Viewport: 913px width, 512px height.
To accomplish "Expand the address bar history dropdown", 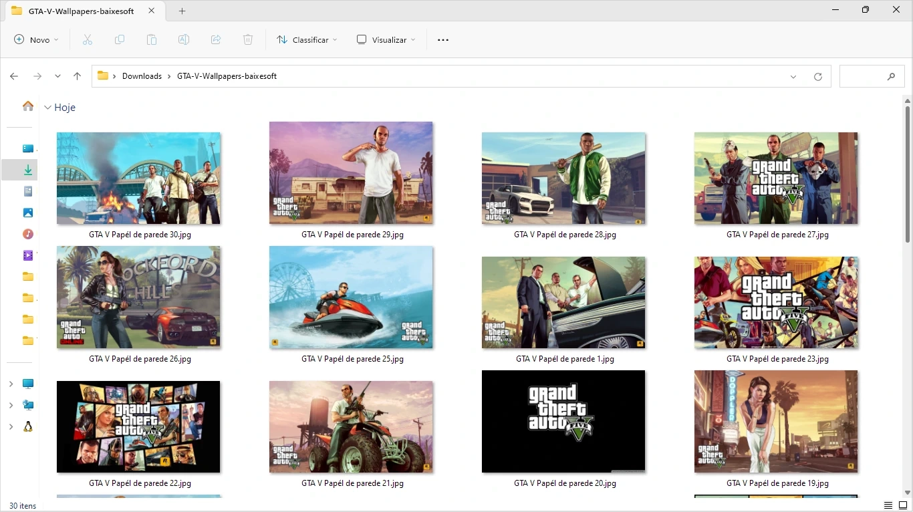I will click(x=793, y=77).
